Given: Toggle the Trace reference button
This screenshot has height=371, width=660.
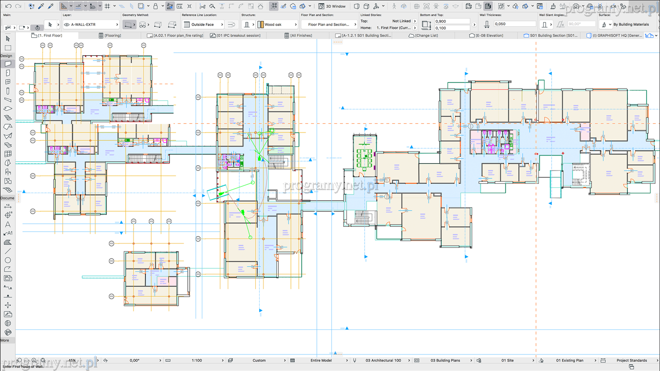Looking at the screenshot, I should (170, 6).
